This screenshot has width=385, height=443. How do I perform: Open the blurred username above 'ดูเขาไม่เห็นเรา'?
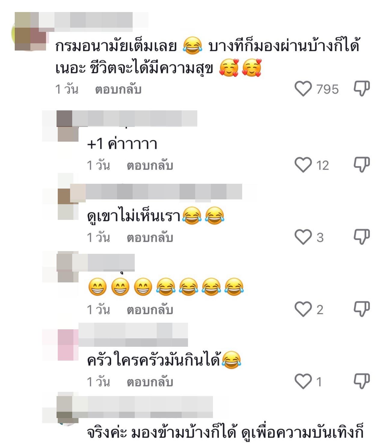(164, 192)
